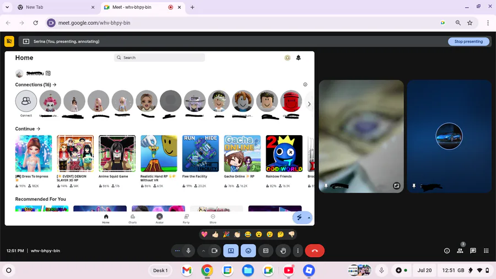This screenshot has width=496, height=279.
Task: Click the present screen button
Action: tap(231, 251)
